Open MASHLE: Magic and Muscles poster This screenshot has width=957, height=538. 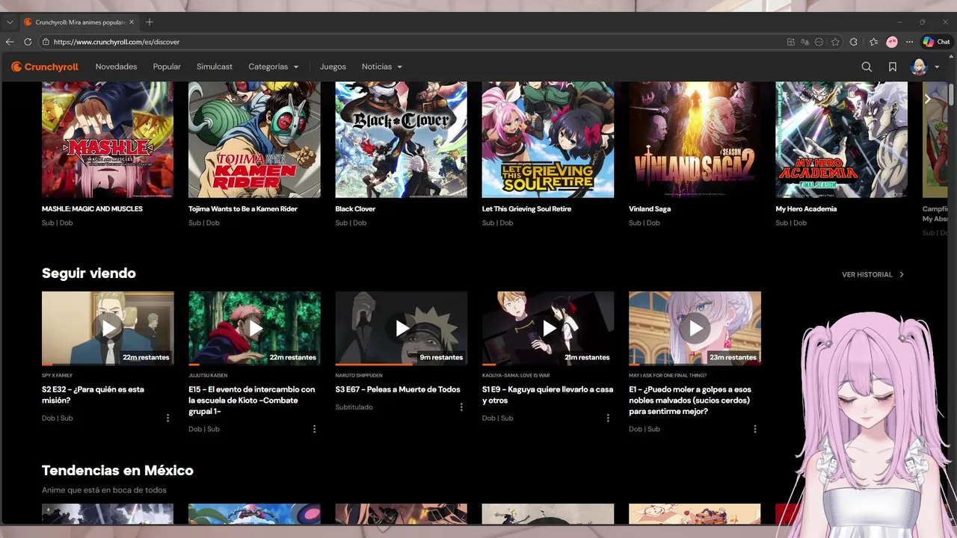(x=108, y=140)
